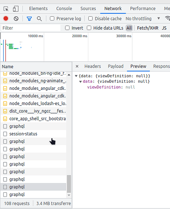
Task: Close the request details pane
Action: [77, 66]
